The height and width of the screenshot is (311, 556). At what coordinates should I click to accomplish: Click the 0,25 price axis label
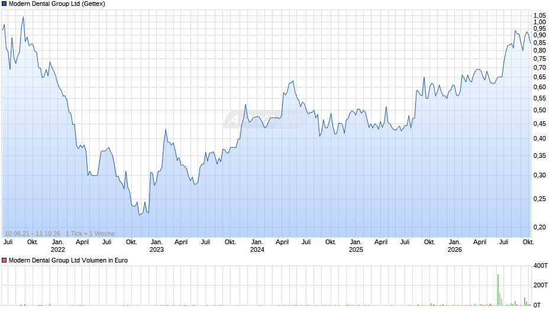point(539,199)
